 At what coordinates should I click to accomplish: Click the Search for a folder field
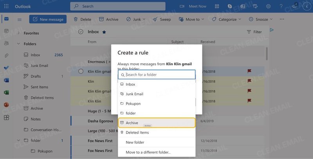click(x=158, y=75)
